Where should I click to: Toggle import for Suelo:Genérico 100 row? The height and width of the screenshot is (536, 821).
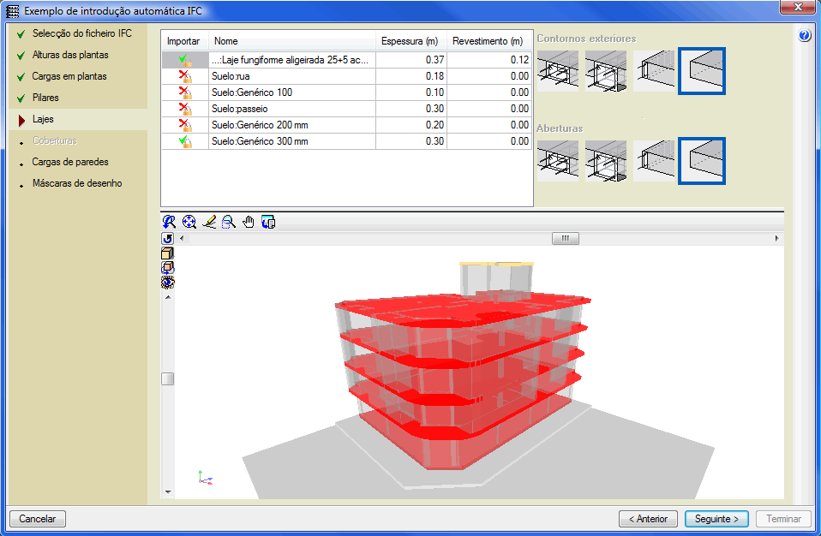point(185,92)
